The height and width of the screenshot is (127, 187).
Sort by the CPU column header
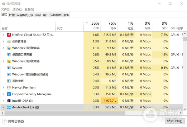coord(92,26)
